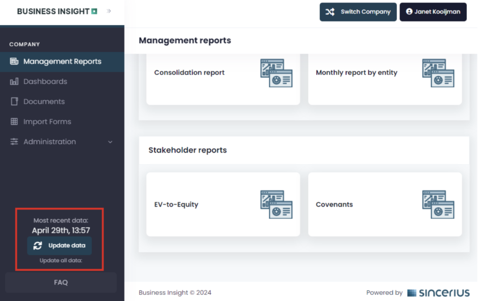Click the EV-to-Equity report icon

[276, 205]
